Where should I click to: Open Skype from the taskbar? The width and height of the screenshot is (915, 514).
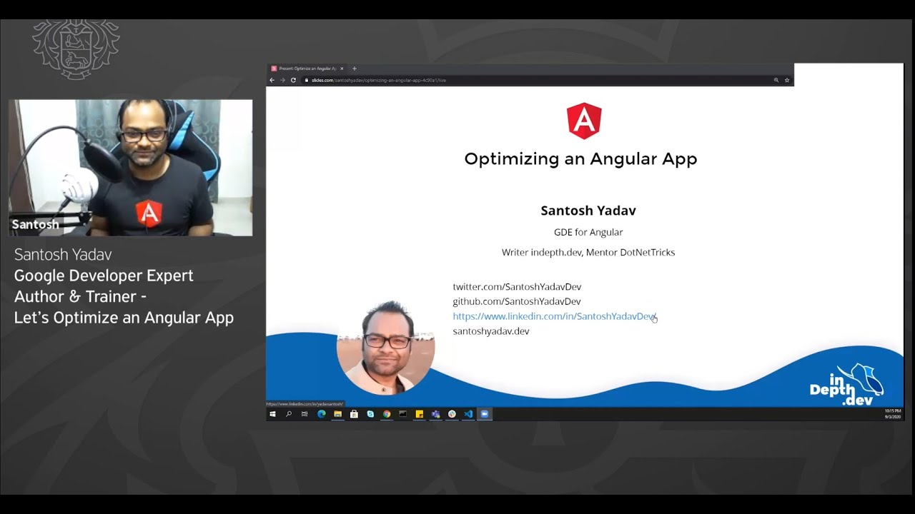(x=370, y=414)
